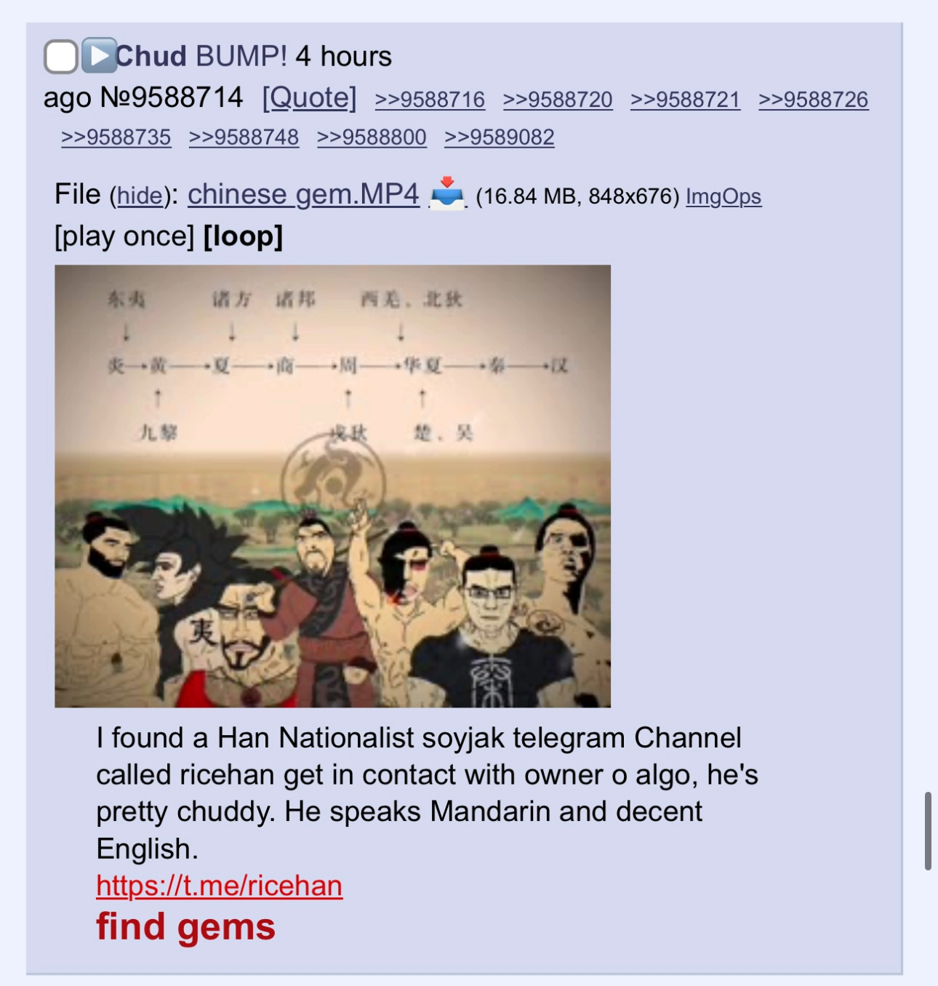Open the chinese gem.MP4 file link
This screenshot has height=986, width=938.
303,194
